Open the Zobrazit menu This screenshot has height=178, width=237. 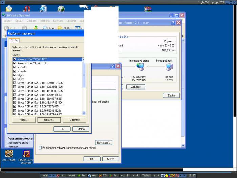pos(31,21)
